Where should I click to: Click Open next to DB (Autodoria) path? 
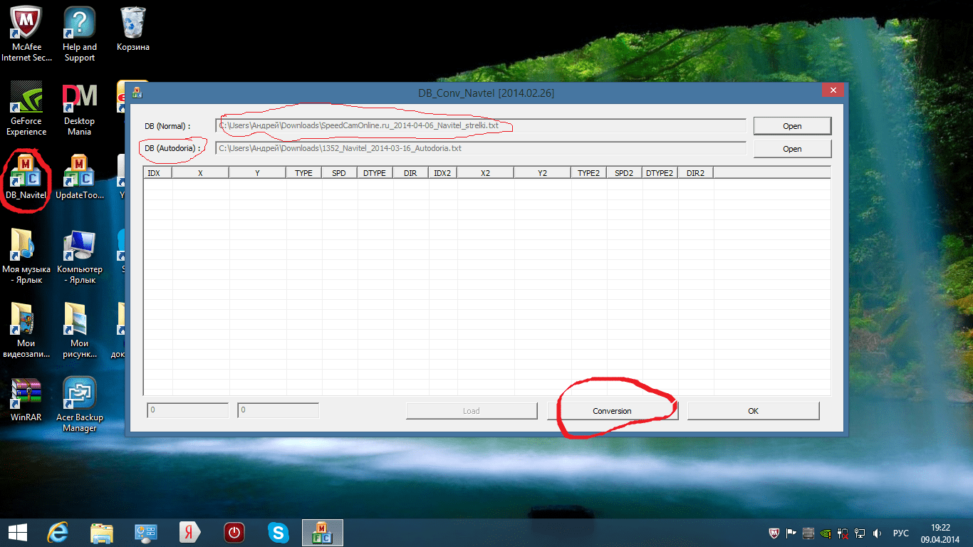(x=792, y=149)
